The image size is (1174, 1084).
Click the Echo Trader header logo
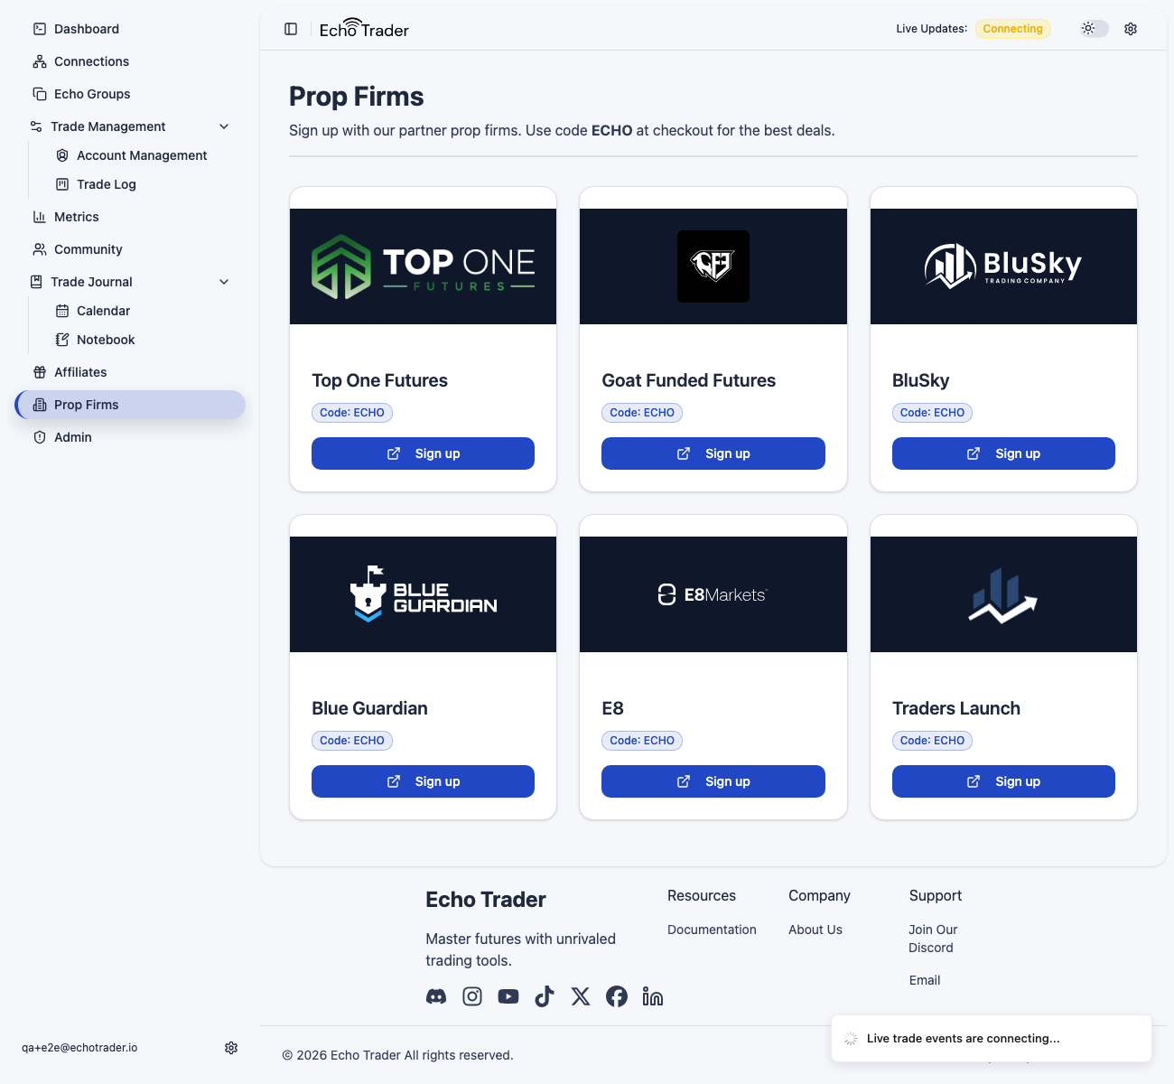pyautogui.click(x=364, y=29)
